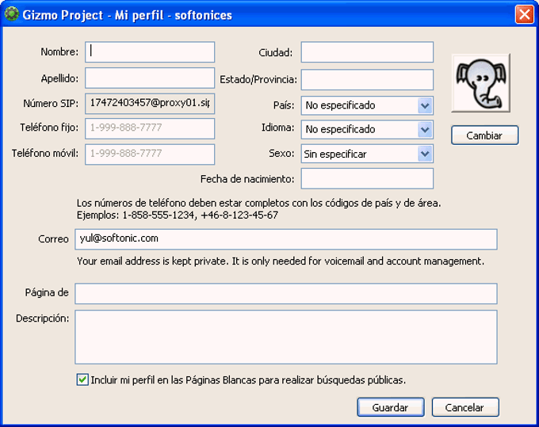The width and height of the screenshot is (539, 427).
Task: Click the elephant avatar picture
Action: click(x=480, y=83)
